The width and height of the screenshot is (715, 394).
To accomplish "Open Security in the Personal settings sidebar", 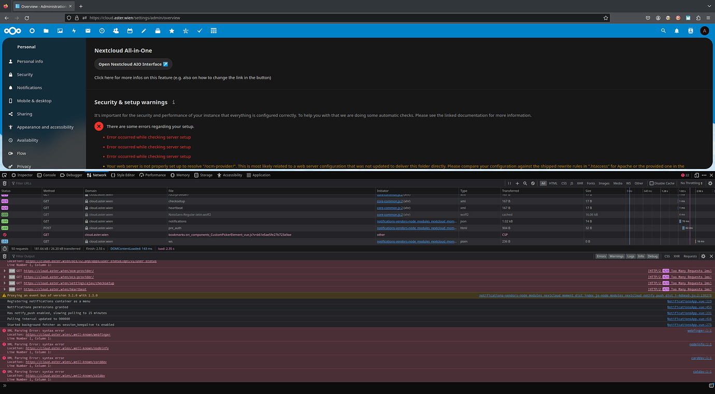I will [25, 75].
